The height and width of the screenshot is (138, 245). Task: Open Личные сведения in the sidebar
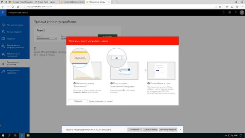pos(15,32)
